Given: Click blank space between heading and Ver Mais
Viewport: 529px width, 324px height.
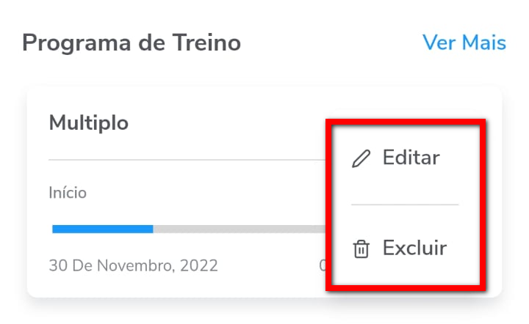Looking at the screenshot, I should click(x=331, y=43).
